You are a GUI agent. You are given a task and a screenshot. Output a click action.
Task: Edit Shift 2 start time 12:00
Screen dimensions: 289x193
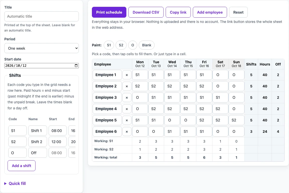coord(57,142)
